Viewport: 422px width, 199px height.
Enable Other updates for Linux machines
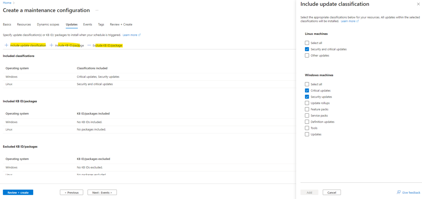pyautogui.click(x=307, y=55)
